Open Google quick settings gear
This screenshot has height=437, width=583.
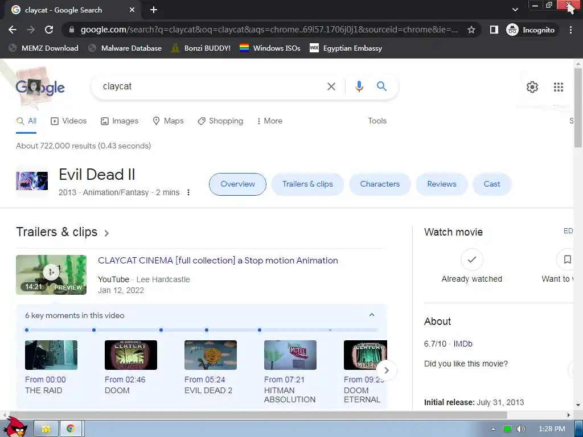[532, 87]
